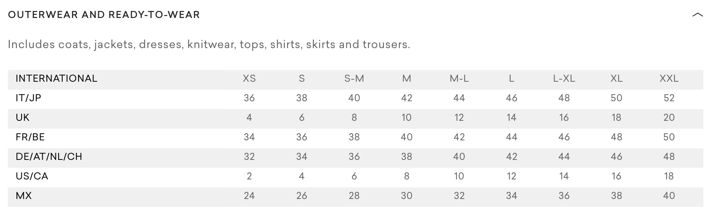Select the FR/BE size under XL
Viewport: 712px width, 215px height.
(616, 137)
